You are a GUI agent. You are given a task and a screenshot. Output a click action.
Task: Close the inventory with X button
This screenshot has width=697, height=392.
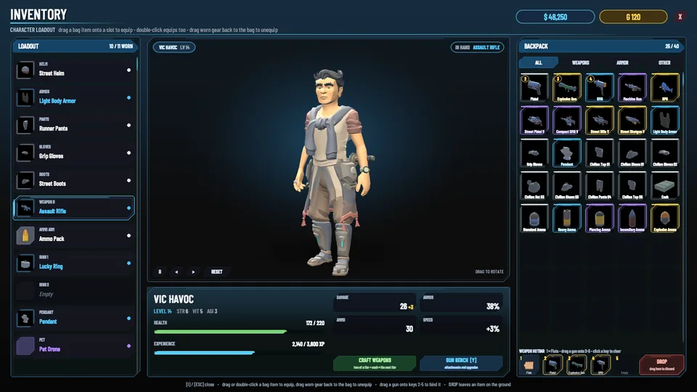(x=680, y=17)
